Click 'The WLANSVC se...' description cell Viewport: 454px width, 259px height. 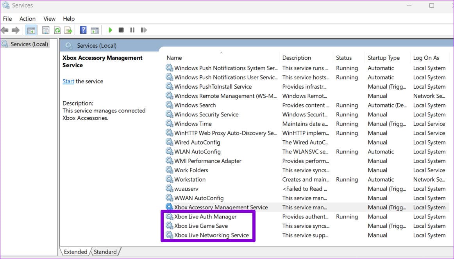(306, 151)
